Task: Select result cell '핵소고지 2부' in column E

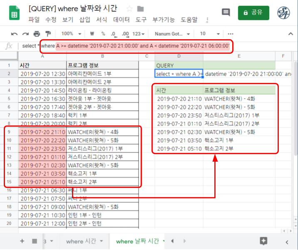Action: tap(239, 149)
